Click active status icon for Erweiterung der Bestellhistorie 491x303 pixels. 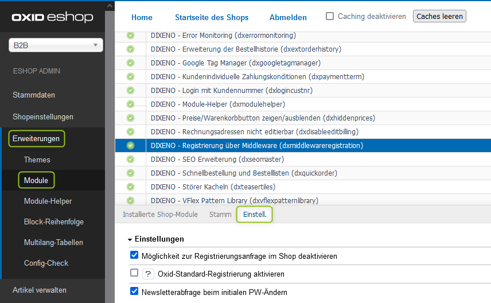point(131,49)
